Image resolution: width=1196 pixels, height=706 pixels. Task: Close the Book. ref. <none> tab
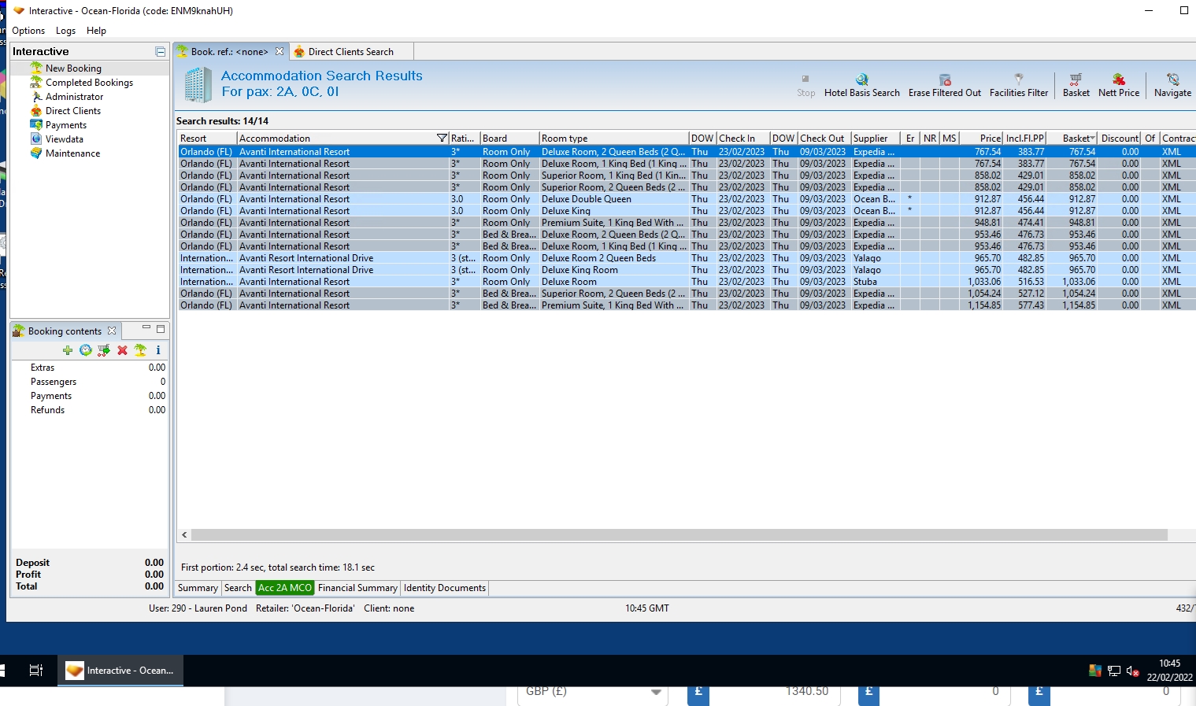click(x=280, y=52)
